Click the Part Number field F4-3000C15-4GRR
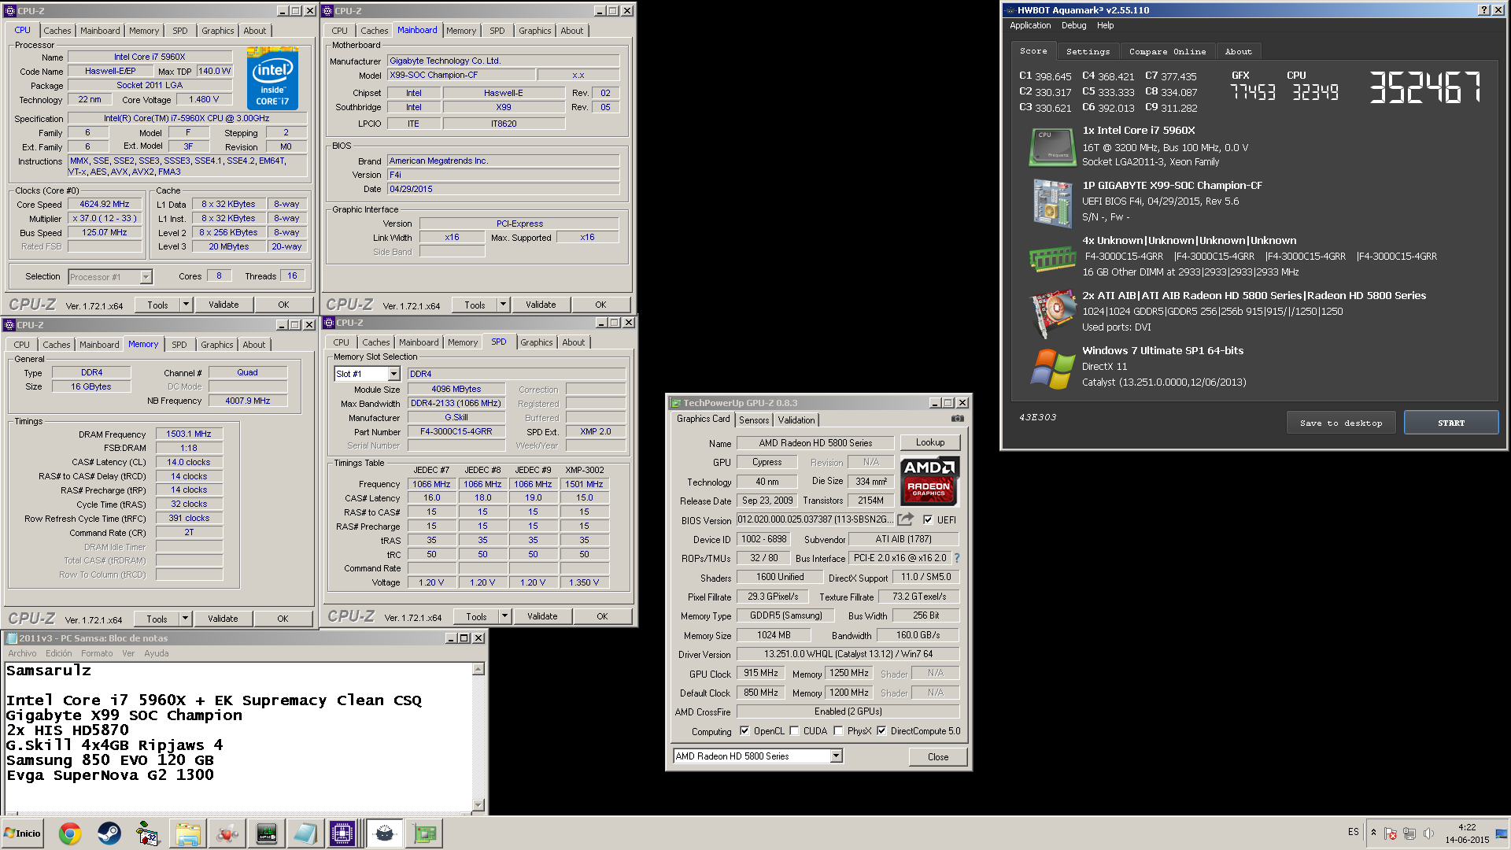This screenshot has height=850, width=1511. pos(456,431)
